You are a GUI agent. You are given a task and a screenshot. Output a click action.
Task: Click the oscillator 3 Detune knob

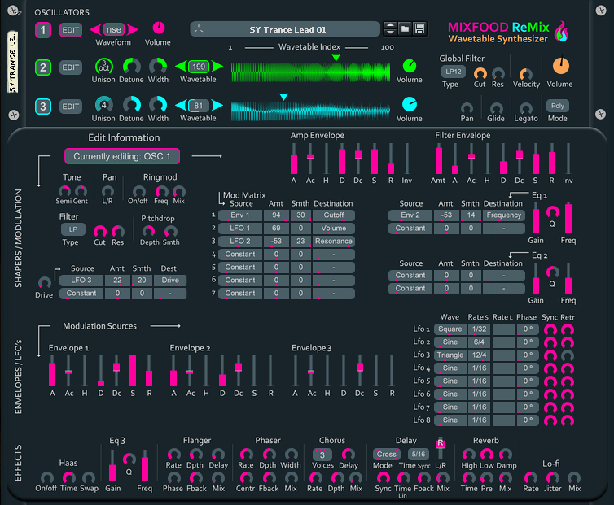pos(132,105)
